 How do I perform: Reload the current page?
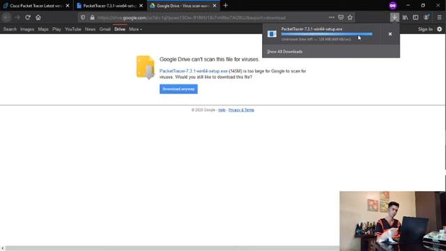click(28, 17)
